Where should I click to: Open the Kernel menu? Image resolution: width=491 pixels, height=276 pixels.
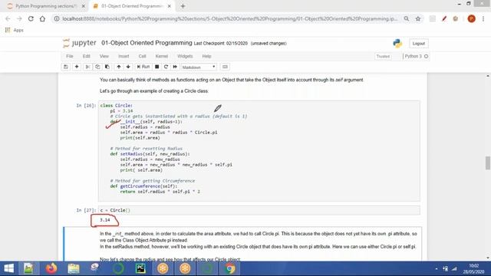(162, 56)
